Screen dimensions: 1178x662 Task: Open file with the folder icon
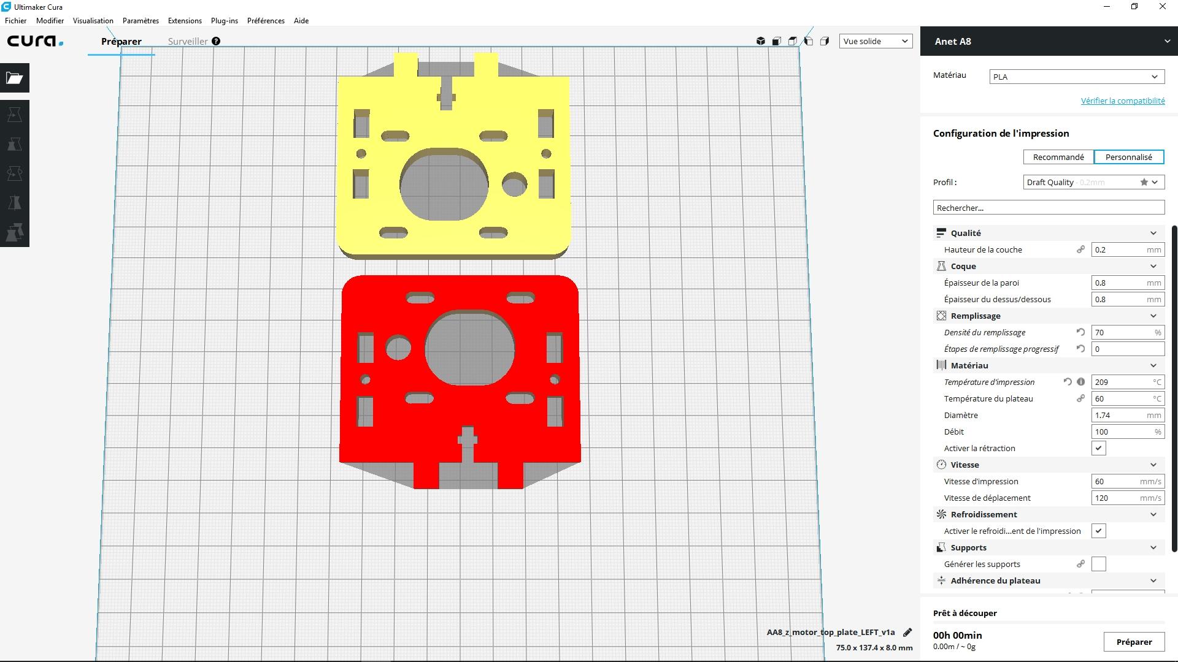point(15,78)
